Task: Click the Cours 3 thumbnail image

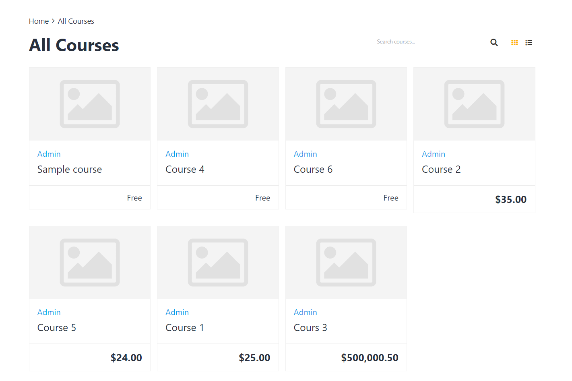Action: (x=346, y=263)
